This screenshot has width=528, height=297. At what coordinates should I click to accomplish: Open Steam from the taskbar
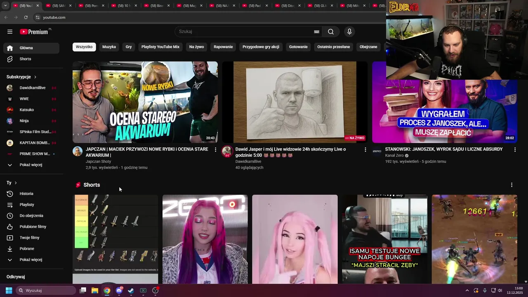click(131, 290)
